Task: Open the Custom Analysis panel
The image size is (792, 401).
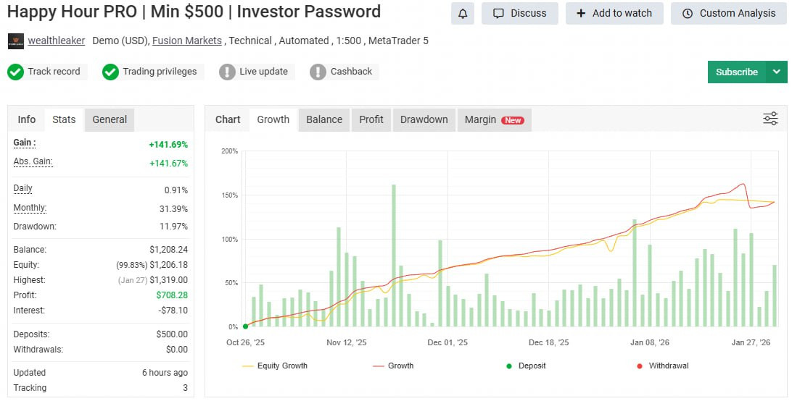Action: pos(729,13)
